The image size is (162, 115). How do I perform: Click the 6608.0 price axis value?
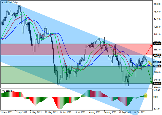[x=157, y=72]
